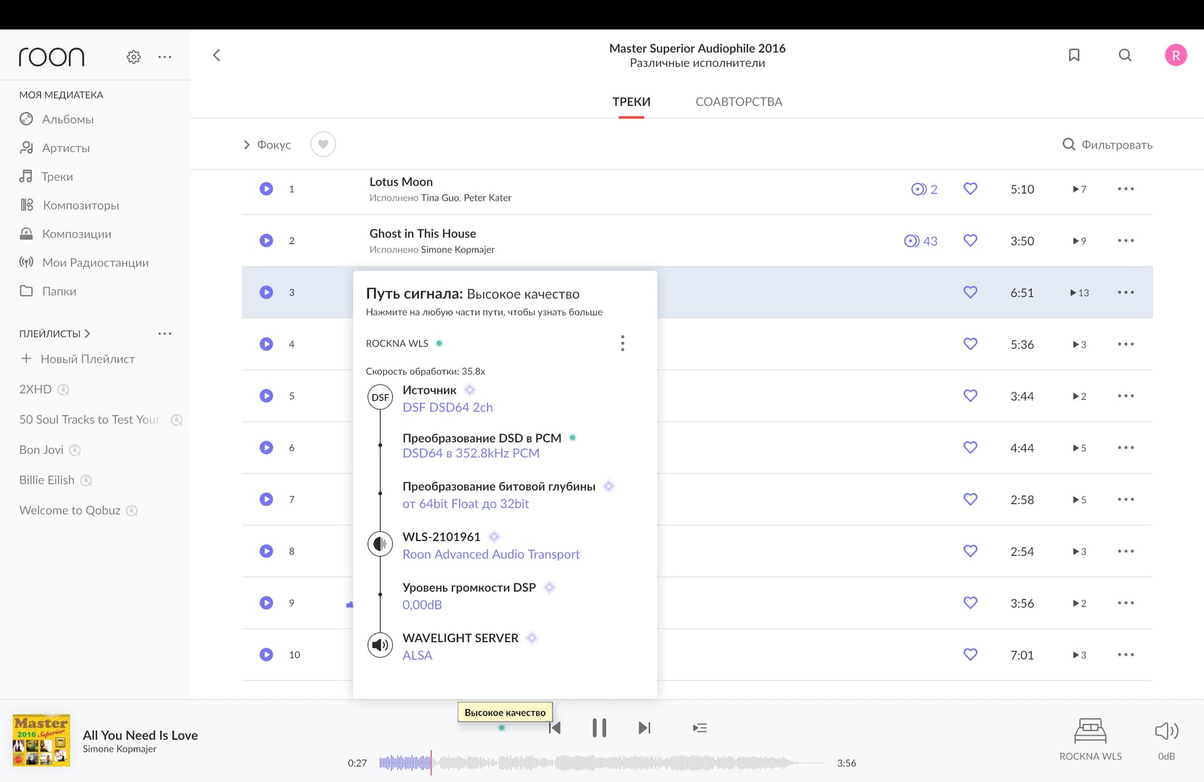Favorite the 4:44 track with heart

click(x=970, y=448)
